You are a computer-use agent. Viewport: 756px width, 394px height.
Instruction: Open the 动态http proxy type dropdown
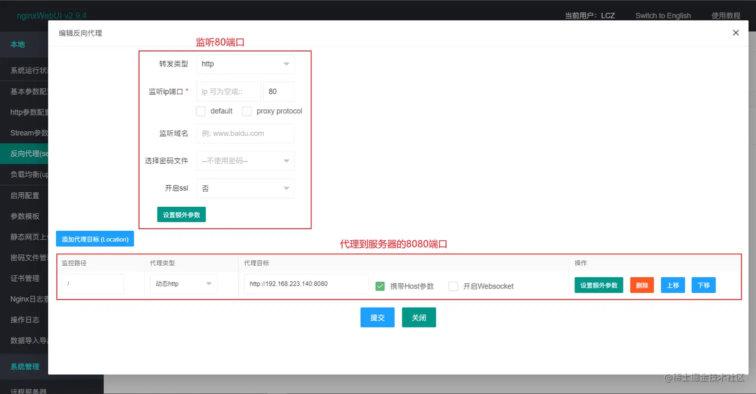pyautogui.click(x=183, y=284)
